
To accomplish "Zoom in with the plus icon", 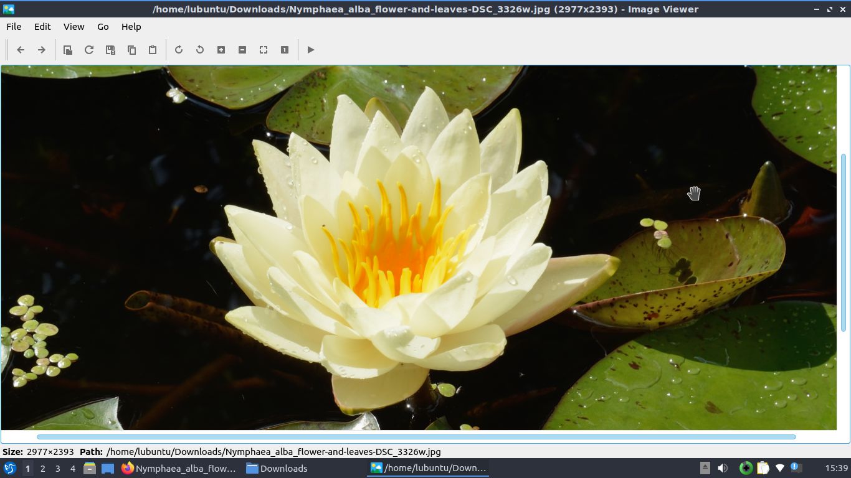I will 221,50.
